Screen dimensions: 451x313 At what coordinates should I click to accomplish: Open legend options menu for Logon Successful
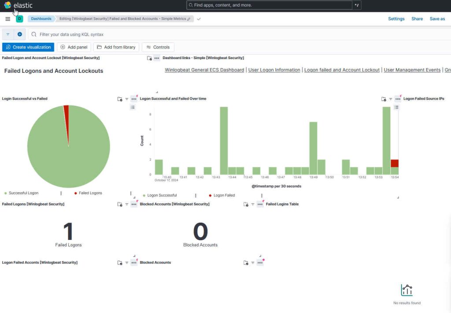pyautogui.click(x=196, y=195)
